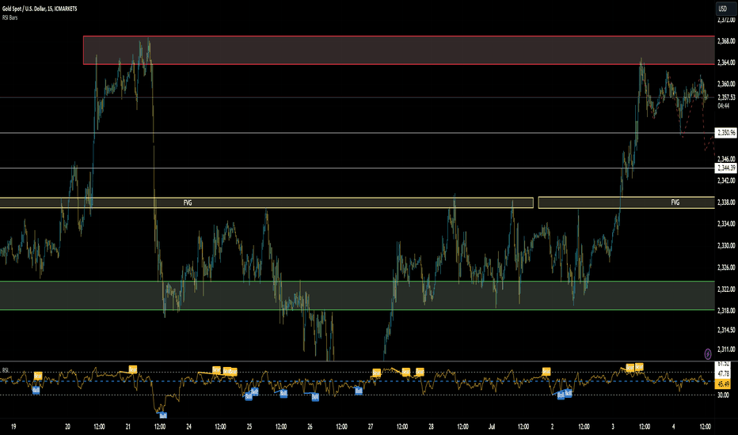Click the 2,326.00 price scale value
This screenshot has height=435, width=738.
click(x=726, y=267)
